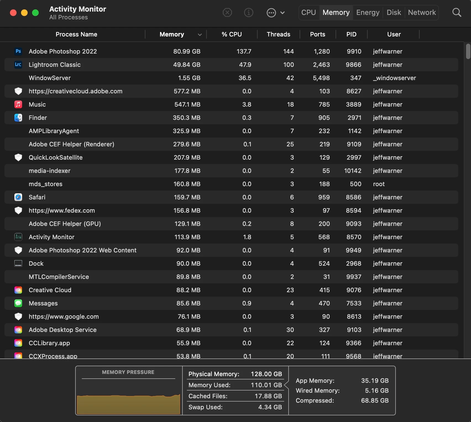
Task: Select Adobe CEF Helper (GPU) row
Action: tap(231, 224)
